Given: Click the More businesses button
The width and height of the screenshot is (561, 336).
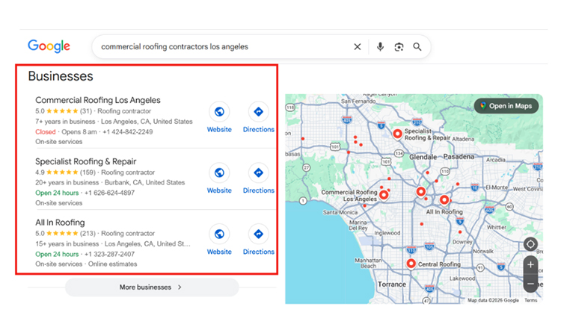Looking at the screenshot, I should [152, 287].
